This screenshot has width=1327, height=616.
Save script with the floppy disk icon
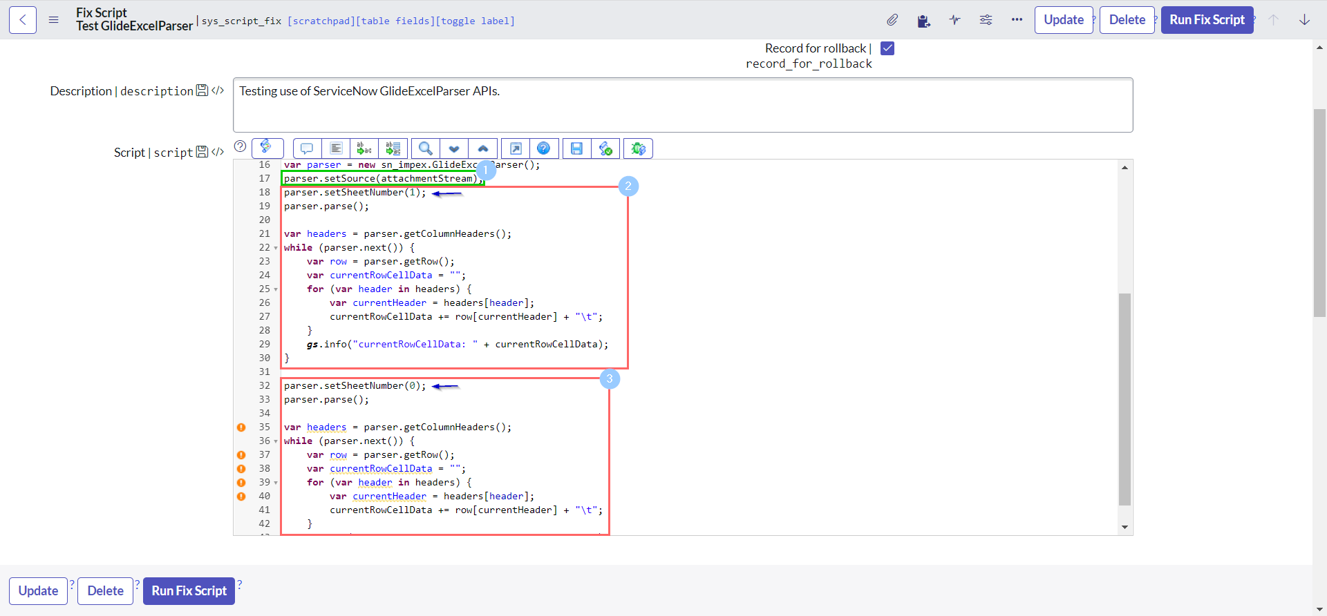tap(577, 148)
